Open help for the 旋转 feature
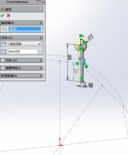Screen dimensions: 128x155 click(x=41, y=9)
